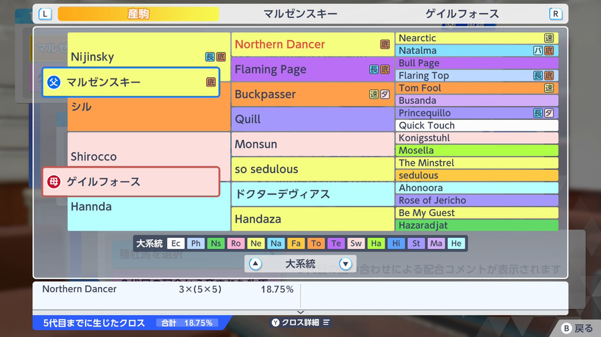The height and width of the screenshot is (337, 601).
Task: Open クロス詳細 with the Y button
Action: 300,322
